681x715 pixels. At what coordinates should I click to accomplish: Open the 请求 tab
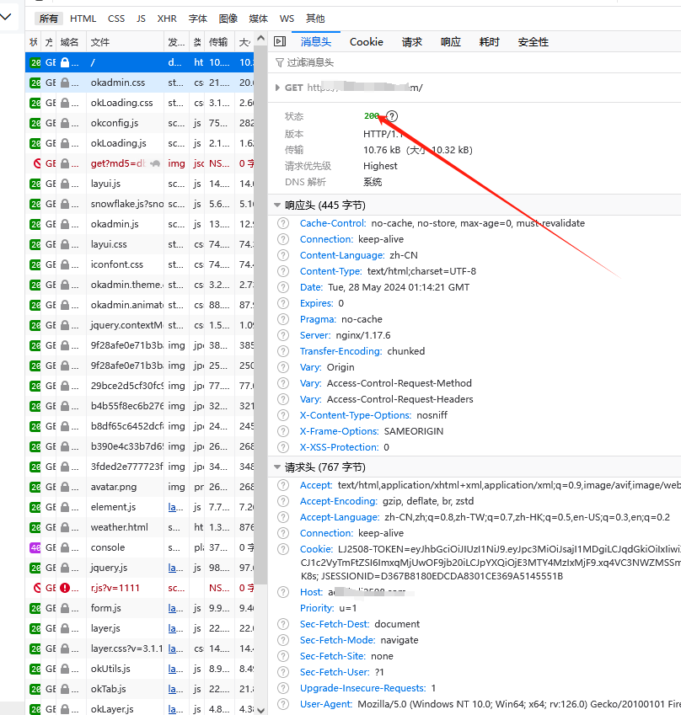(411, 42)
